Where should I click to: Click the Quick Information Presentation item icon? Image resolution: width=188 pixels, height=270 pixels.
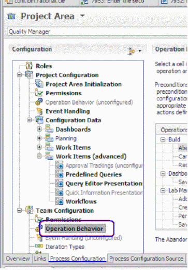click(60, 192)
